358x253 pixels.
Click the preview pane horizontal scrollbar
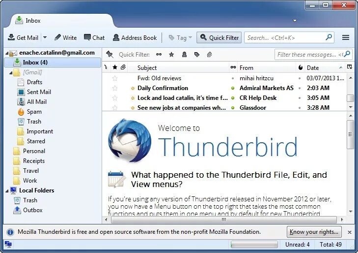(x=224, y=220)
